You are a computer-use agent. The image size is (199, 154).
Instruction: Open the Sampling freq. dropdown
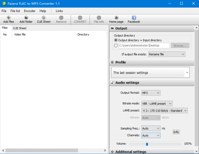pos(151,128)
